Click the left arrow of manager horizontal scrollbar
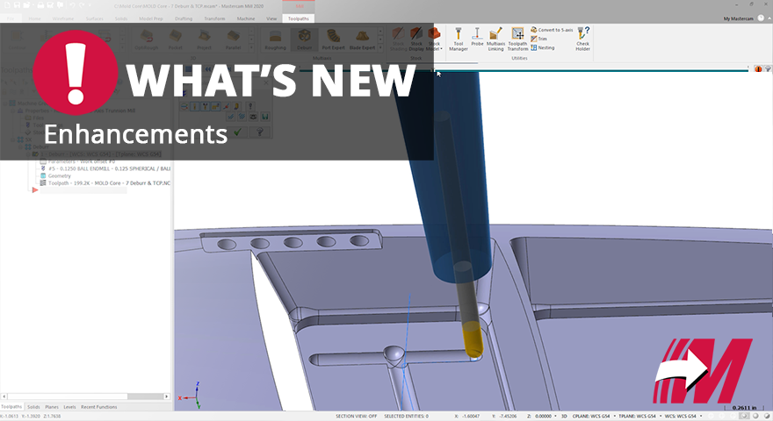 [4, 396]
